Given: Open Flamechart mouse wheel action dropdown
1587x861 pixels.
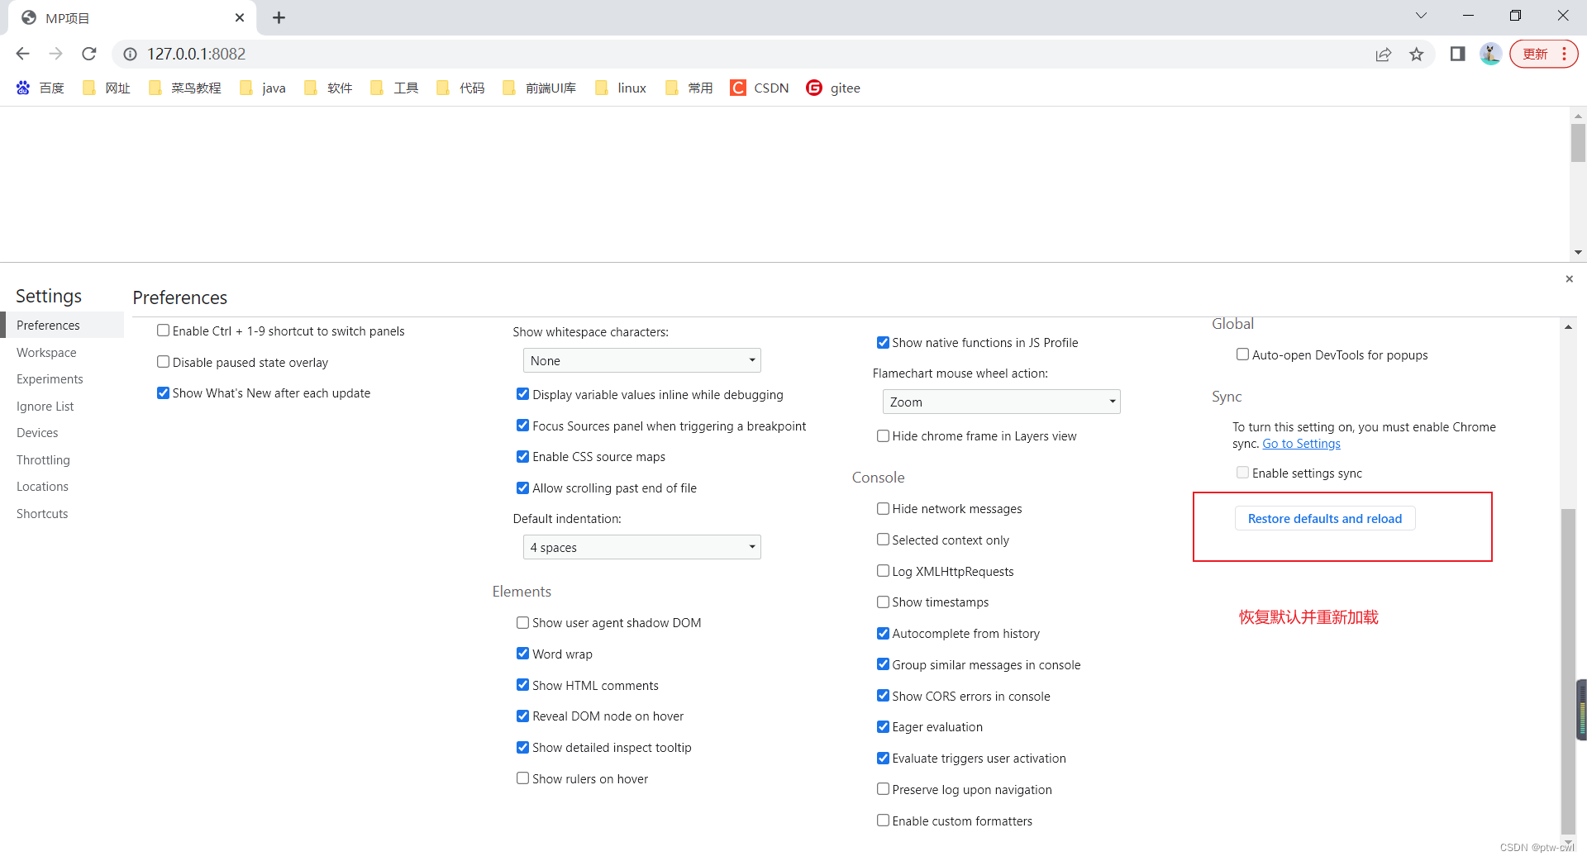Looking at the screenshot, I should click(1001, 402).
